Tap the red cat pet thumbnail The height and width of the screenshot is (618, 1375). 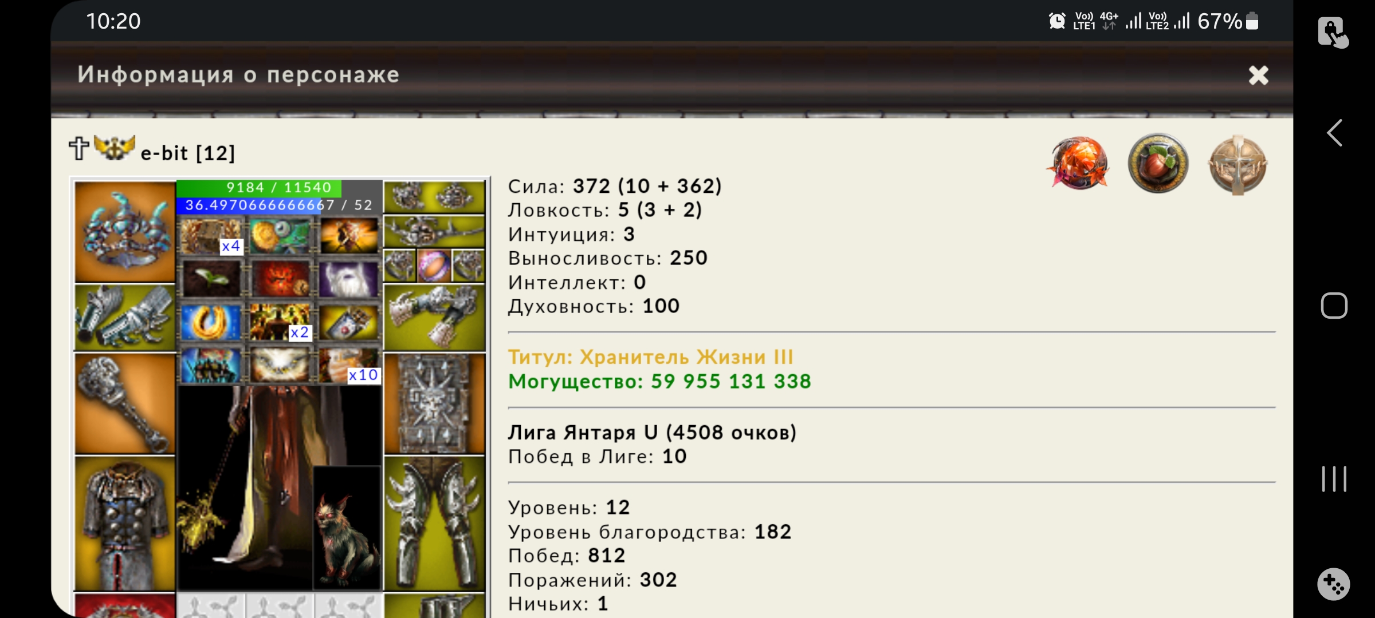(x=347, y=528)
